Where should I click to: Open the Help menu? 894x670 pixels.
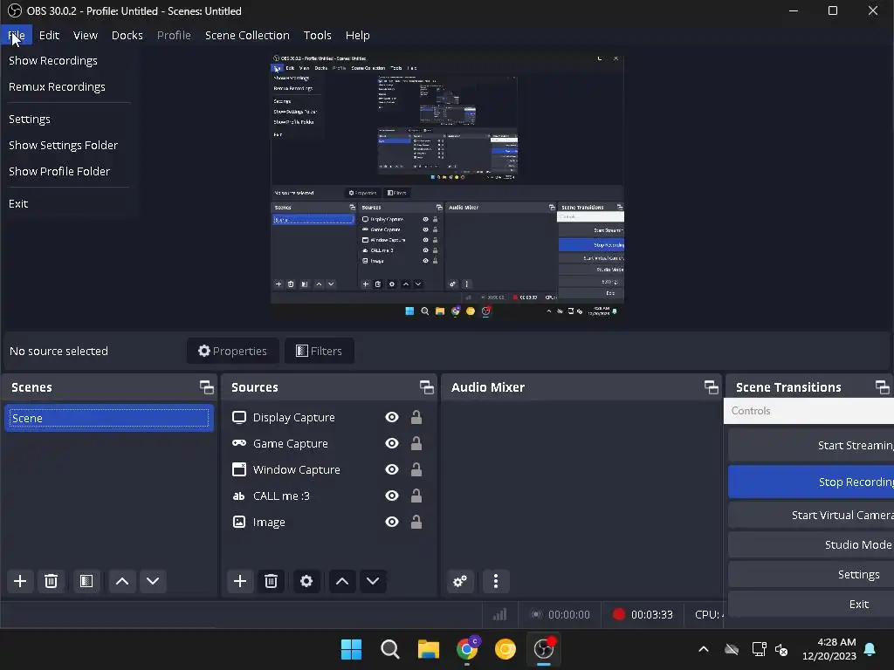[x=357, y=35]
